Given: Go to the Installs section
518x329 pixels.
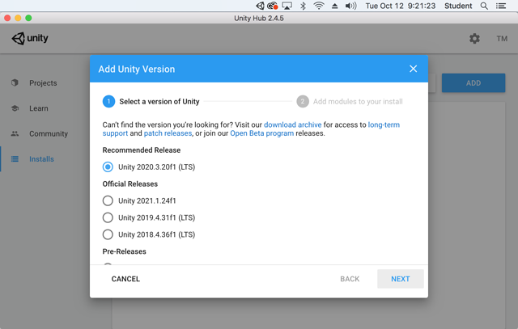Looking at the screenshot, I should 41,159.
